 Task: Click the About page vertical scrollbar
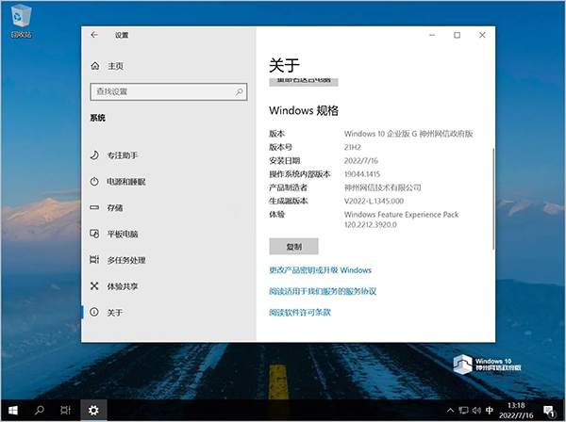click(493, 198)
